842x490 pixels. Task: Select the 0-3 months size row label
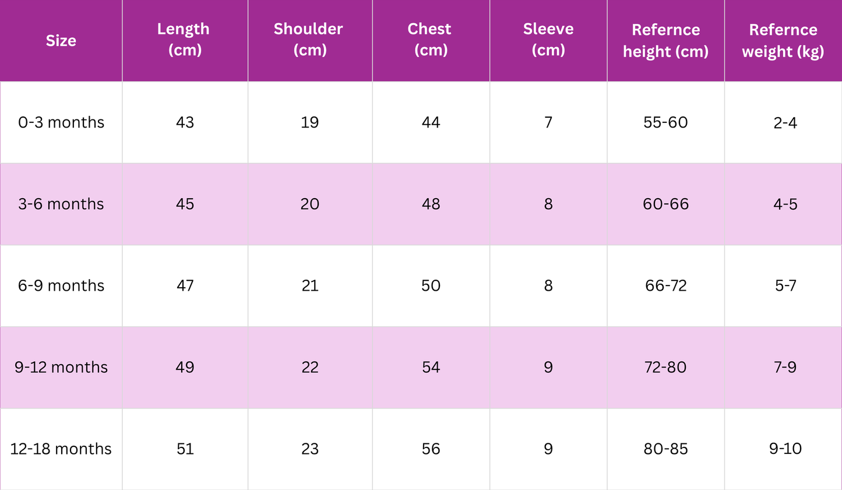pyautogui.click(x=61, y=122)
